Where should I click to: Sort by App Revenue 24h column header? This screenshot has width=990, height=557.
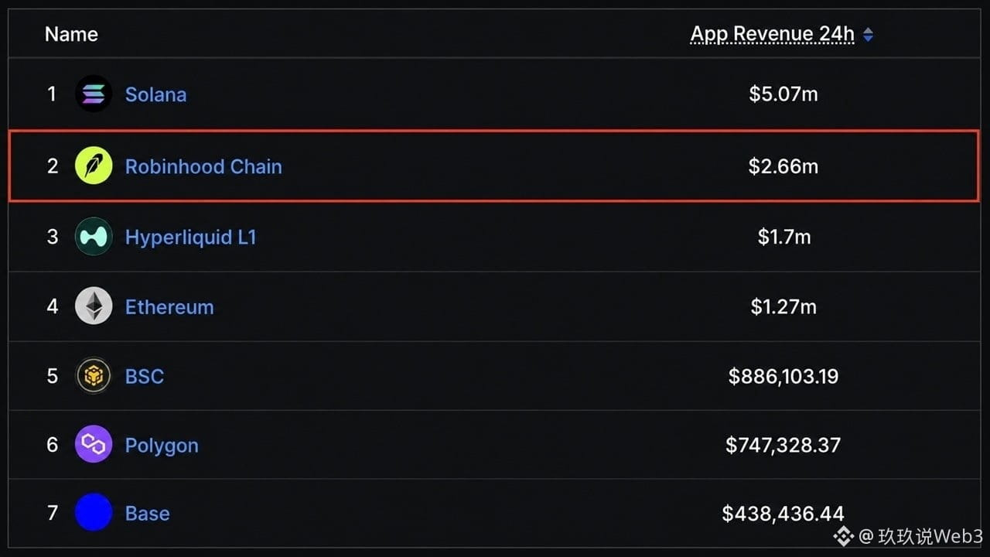pyautogui.click(x=772, y=34)
